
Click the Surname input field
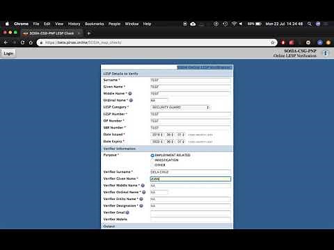(191, 80)
